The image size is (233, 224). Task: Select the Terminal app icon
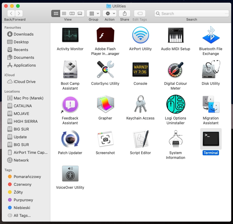click(x=211, y=139)
